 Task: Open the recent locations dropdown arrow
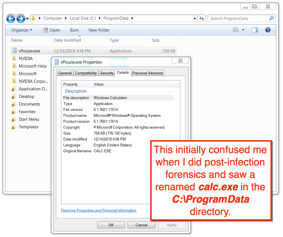pos(28,19)
